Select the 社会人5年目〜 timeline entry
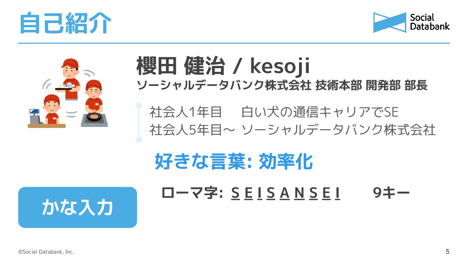Screen dimensions: 468x263 [x=292, y=130]
